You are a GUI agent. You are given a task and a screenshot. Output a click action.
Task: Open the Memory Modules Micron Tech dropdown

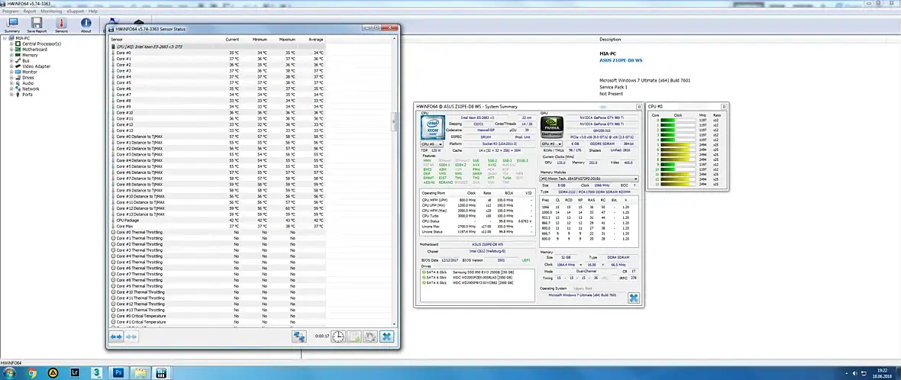point(589,179)
